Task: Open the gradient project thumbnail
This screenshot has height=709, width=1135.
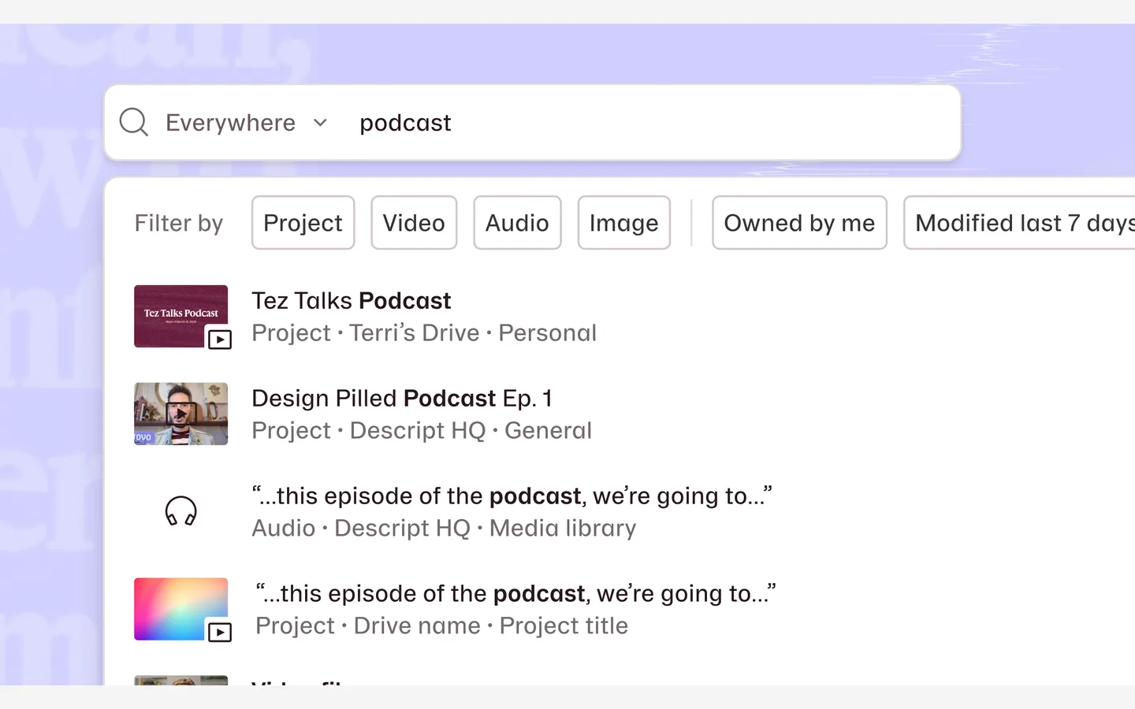Action: click(x=180, y=609)
